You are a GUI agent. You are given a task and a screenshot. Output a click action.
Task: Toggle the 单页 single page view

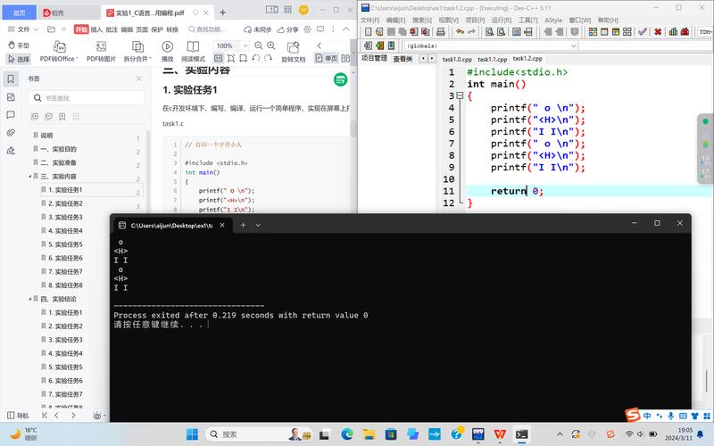tap(327, 59)
